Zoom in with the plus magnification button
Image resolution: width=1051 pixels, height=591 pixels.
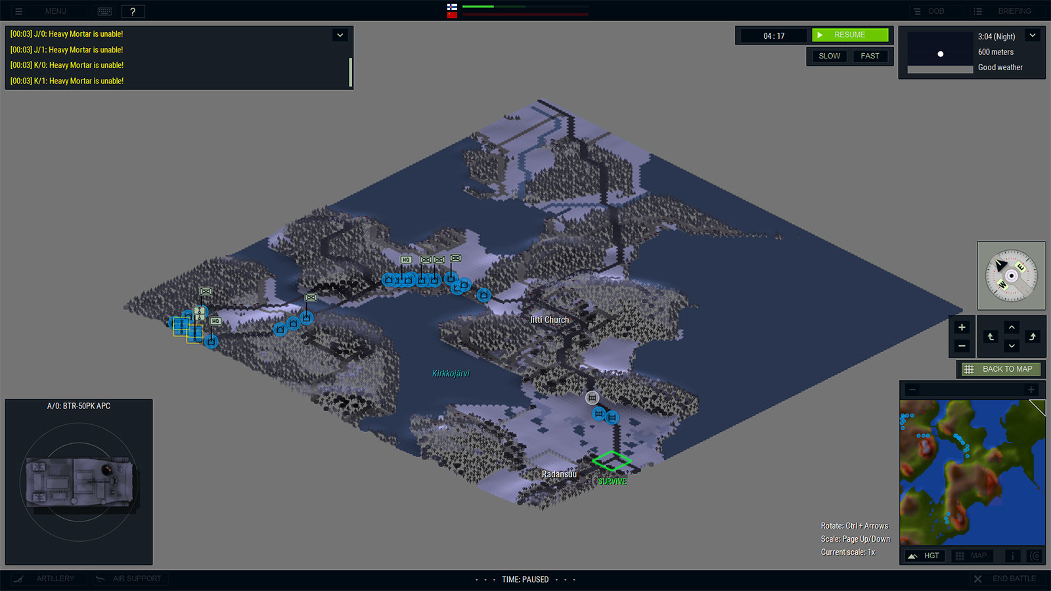(962, 326)
